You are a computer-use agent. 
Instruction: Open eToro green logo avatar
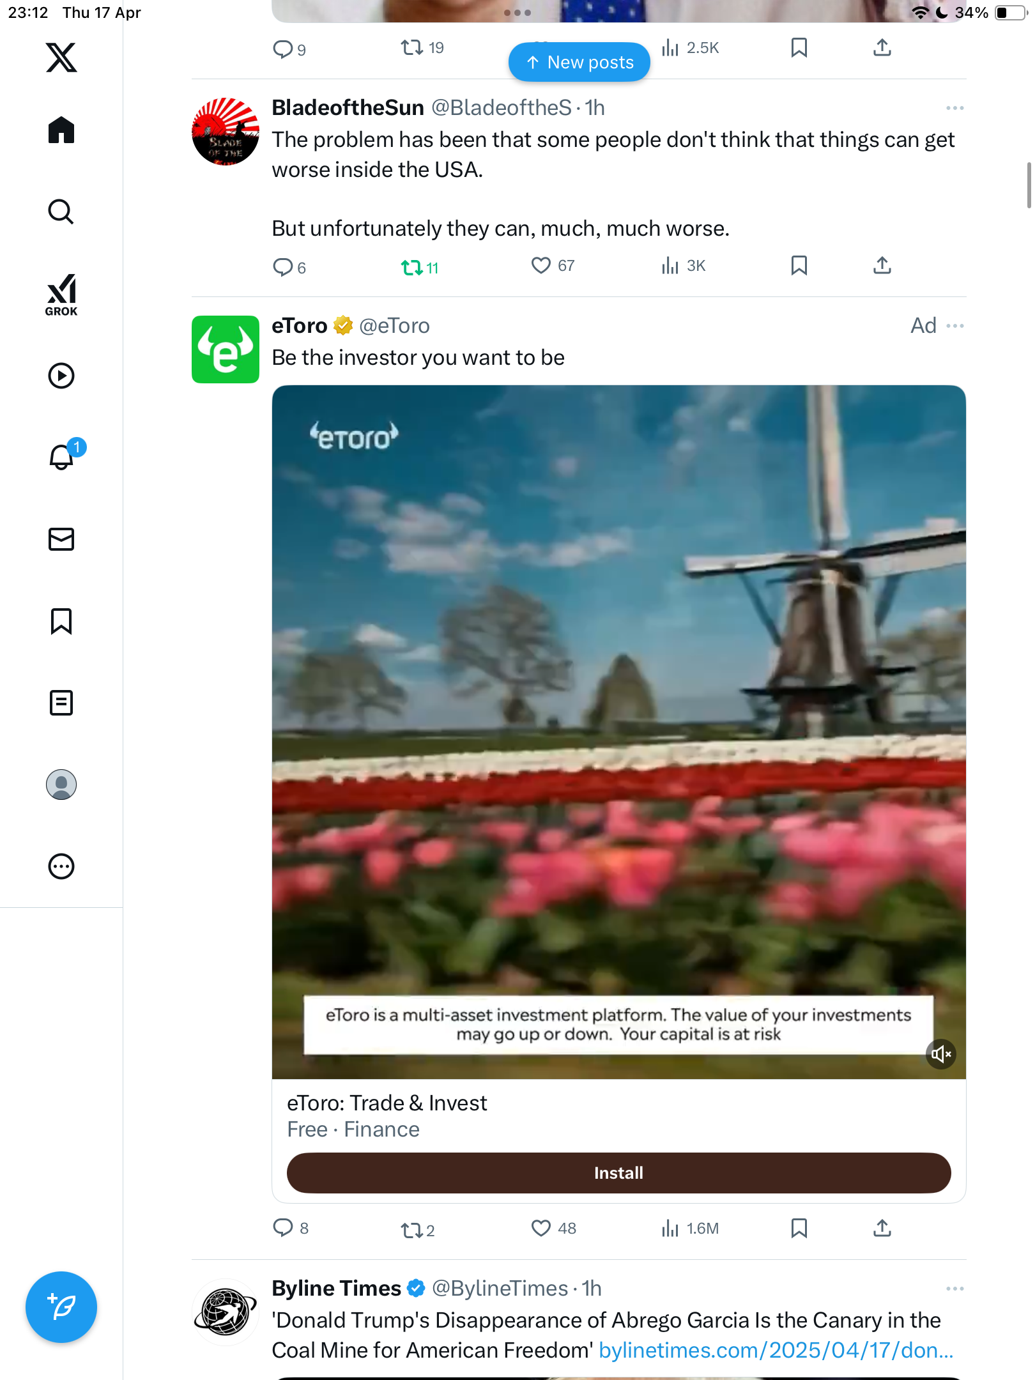coord(226,349)
